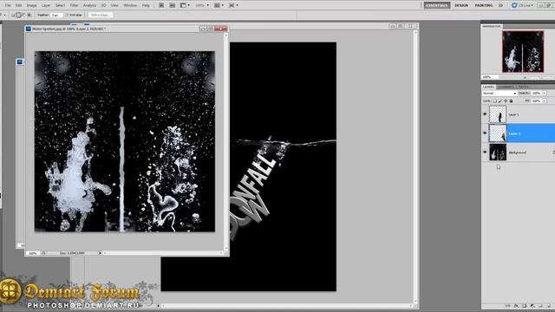Image resolution: width=555 pixels, height=312 pixels.
Task: Click the Navigator preview thumbnail
Action: click(523, 52)
